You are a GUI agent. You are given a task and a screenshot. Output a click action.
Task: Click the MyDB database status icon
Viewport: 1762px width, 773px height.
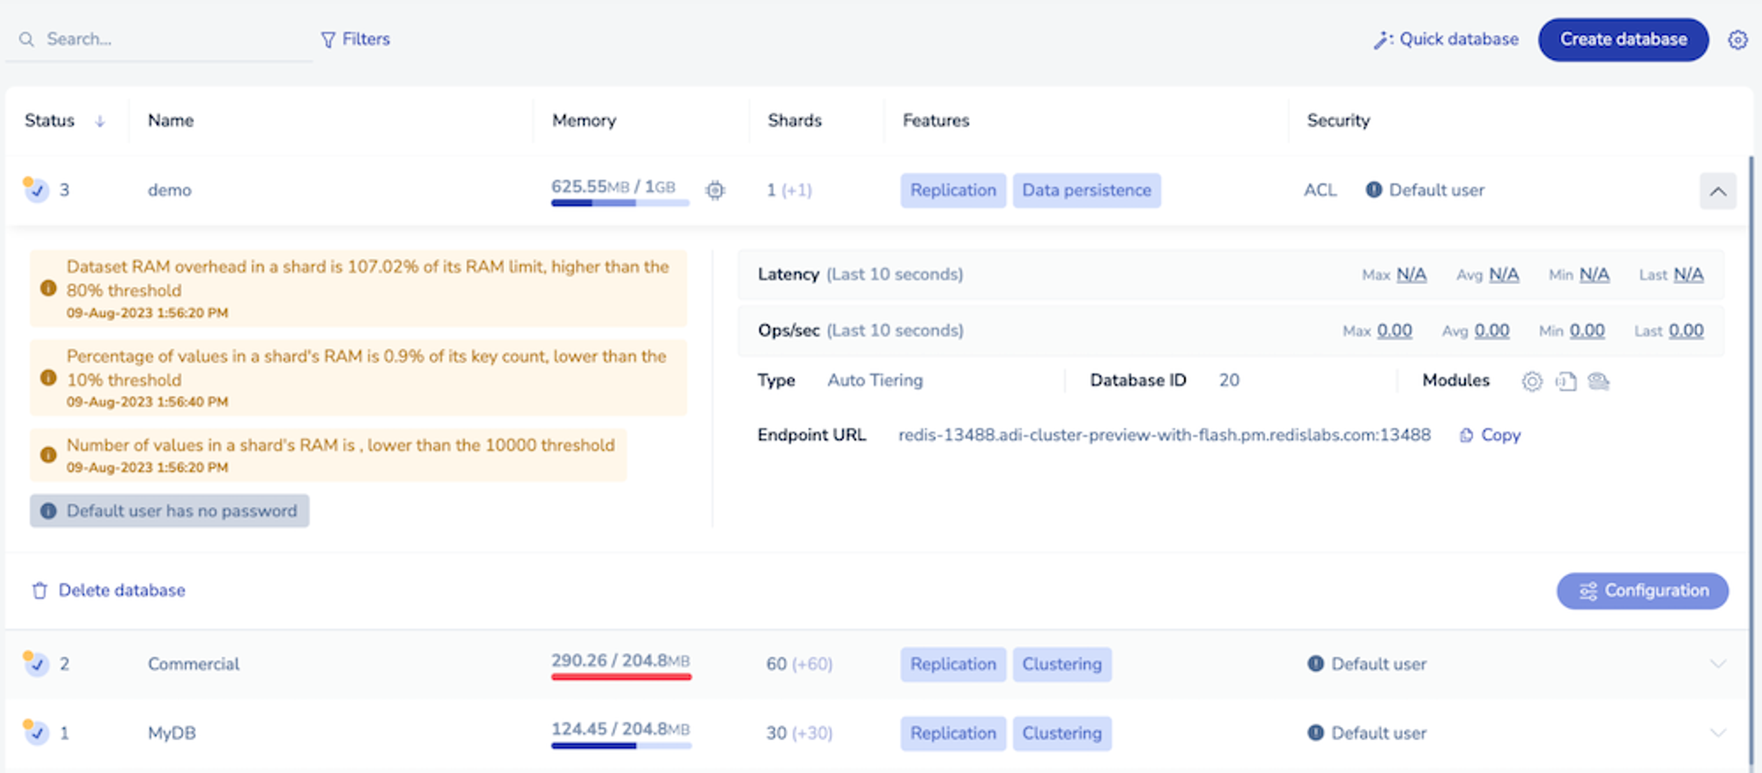pyautogui.click(x=36, y=733)
